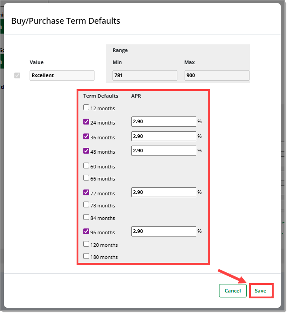
Task: Uncheck the 72 months term
Action: (x=86, y=193)
